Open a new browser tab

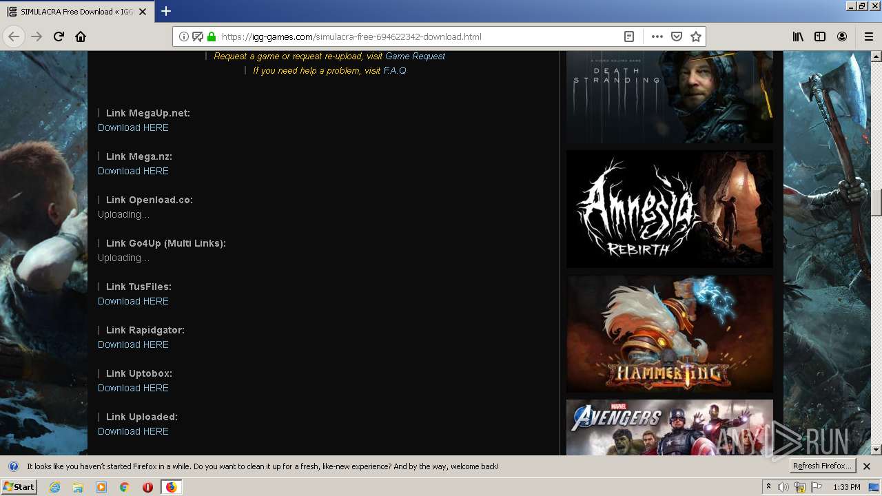point(166,11)
